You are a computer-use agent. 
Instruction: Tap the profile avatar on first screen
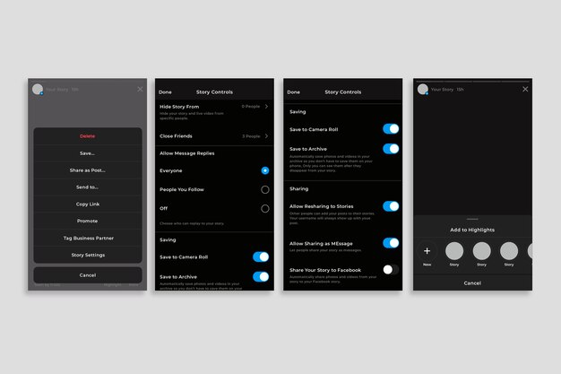pyautogui.click(x=38, y=89)
